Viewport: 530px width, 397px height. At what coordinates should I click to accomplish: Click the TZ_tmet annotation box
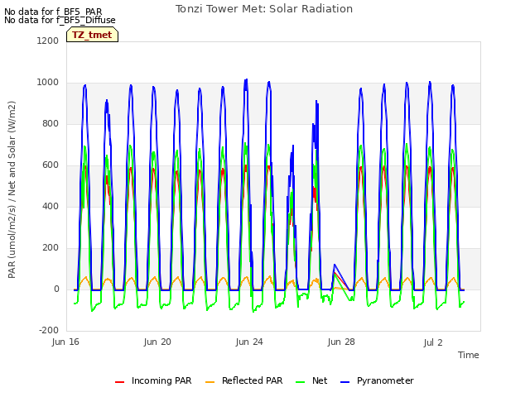pos(92,35)
